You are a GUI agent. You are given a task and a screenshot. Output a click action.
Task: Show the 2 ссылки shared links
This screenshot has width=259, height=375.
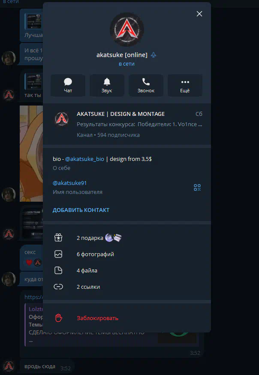coord(88,287)
